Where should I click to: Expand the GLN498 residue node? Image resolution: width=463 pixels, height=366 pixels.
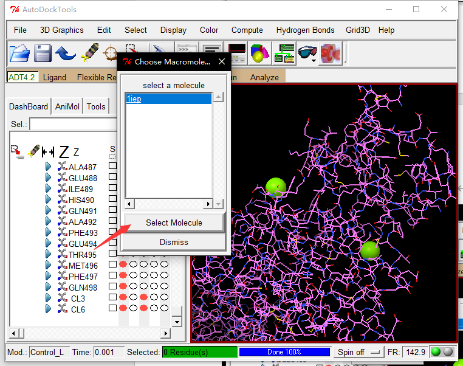coord(49,286)
